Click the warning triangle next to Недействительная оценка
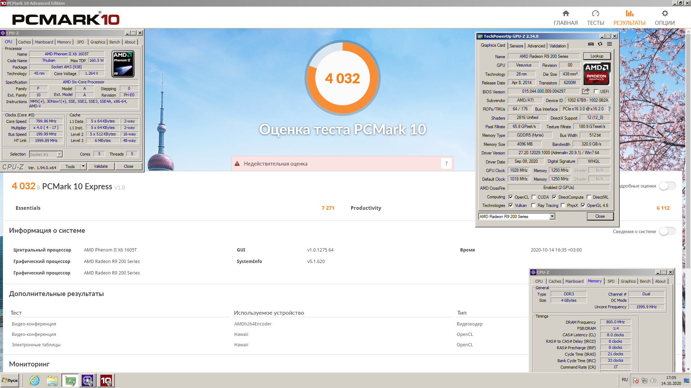Screen dimensions: 691x388 [x=237, y=164]
